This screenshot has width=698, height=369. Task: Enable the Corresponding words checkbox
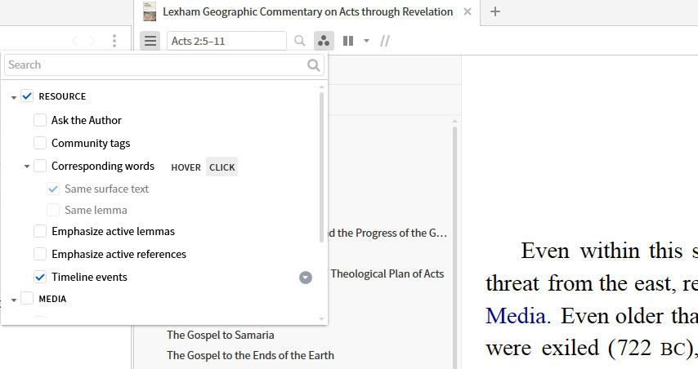[40, 166]
